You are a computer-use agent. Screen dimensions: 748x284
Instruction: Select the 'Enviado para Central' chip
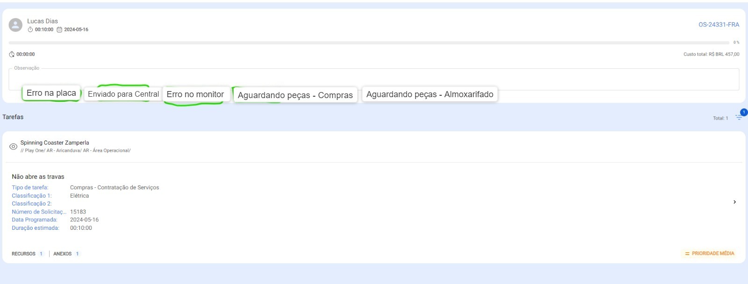click(x=123, y=94)
